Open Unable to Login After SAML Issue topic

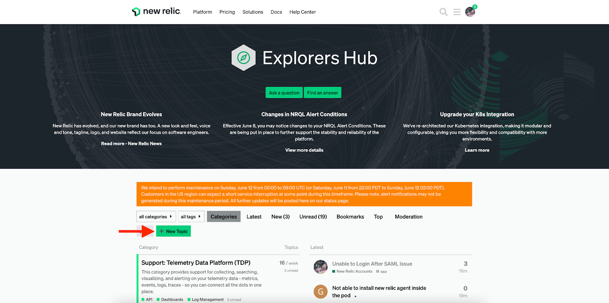(x=372, y=264)
